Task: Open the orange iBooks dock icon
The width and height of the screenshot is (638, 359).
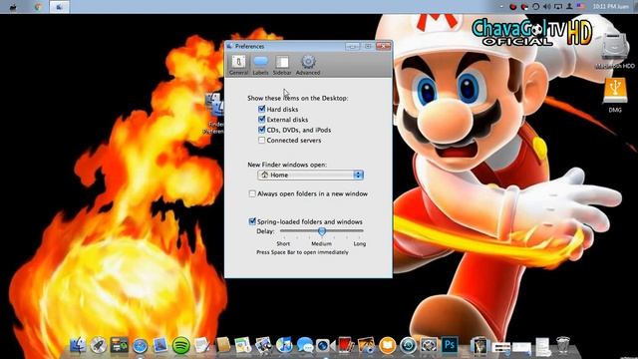Action: (388, 346)
